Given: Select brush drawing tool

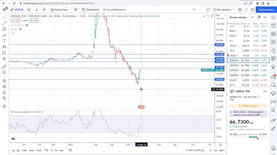Looking at the screenshot, I should pyautogui.click(x=4, y=35).
